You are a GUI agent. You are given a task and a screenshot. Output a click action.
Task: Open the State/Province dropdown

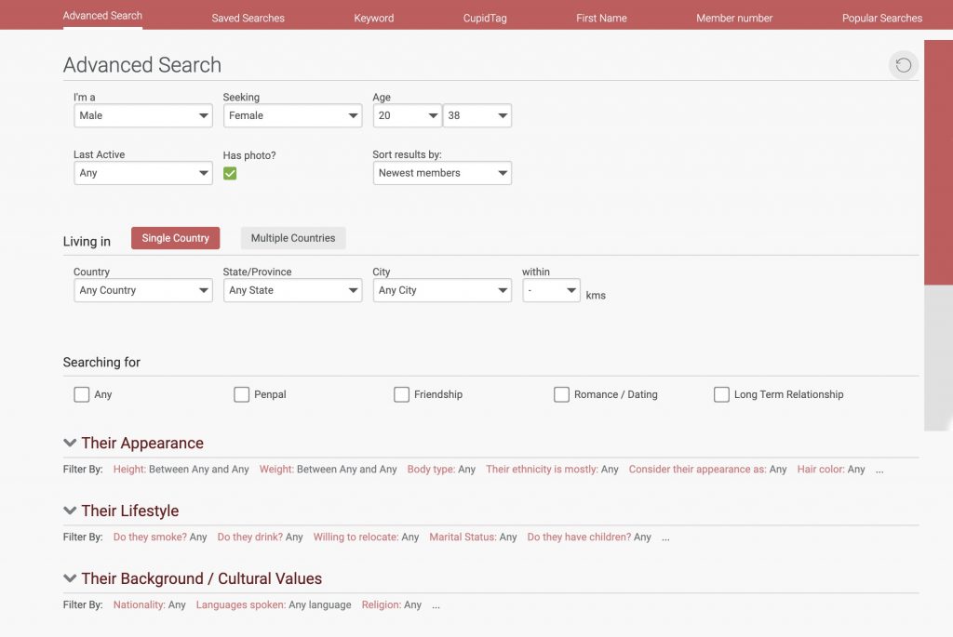coord(293,290)
